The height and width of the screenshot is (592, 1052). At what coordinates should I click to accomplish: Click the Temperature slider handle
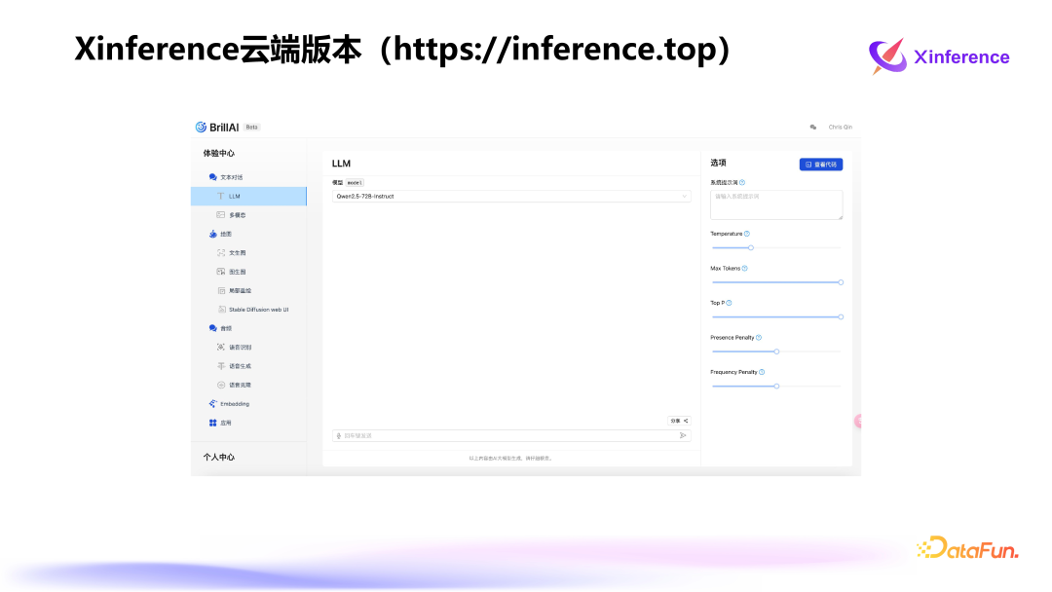pos(750,247)
